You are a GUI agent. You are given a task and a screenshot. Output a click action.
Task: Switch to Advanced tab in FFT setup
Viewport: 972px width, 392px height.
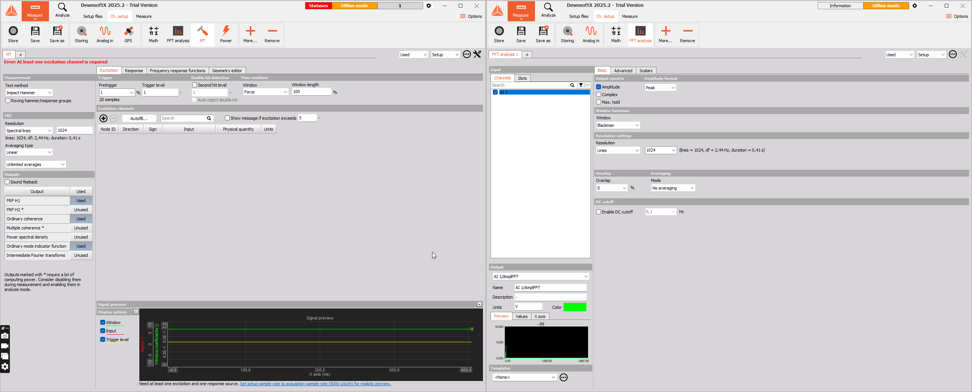(x=623, y=71)
